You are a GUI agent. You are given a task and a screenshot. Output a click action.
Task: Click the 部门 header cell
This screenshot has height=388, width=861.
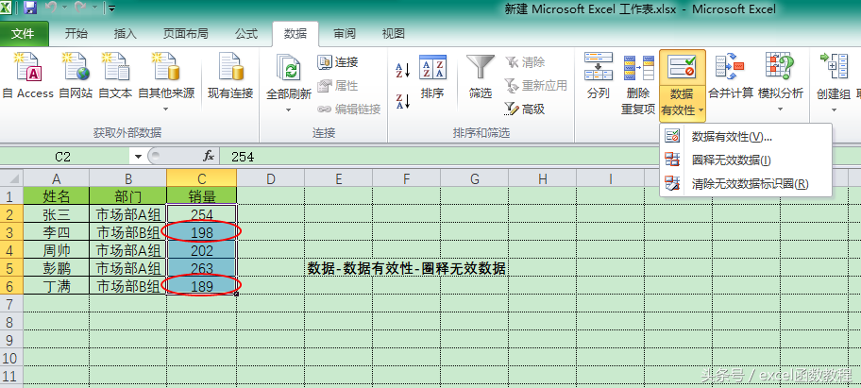[128, 196]
